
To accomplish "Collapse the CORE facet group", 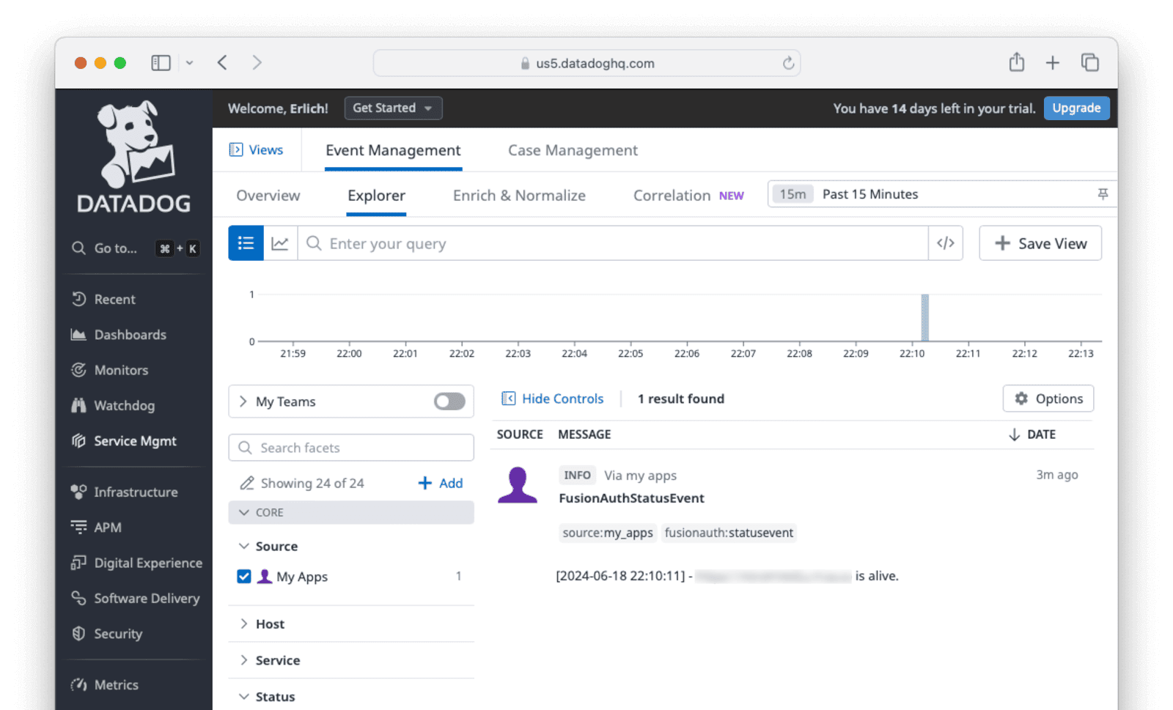I will pos(351,513).
